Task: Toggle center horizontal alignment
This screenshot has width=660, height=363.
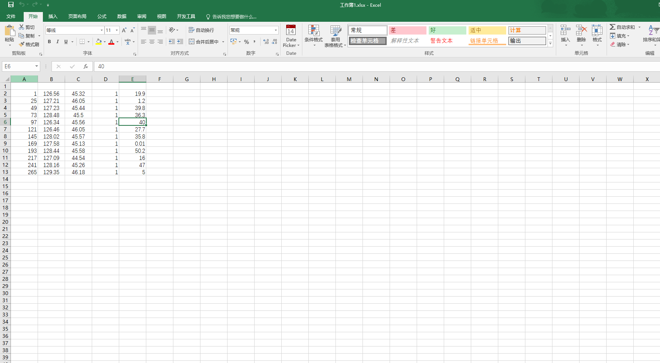Action: pos(152,42)
